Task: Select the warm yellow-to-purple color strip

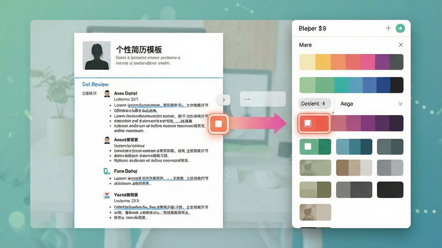Action: (x=351, y=62)
